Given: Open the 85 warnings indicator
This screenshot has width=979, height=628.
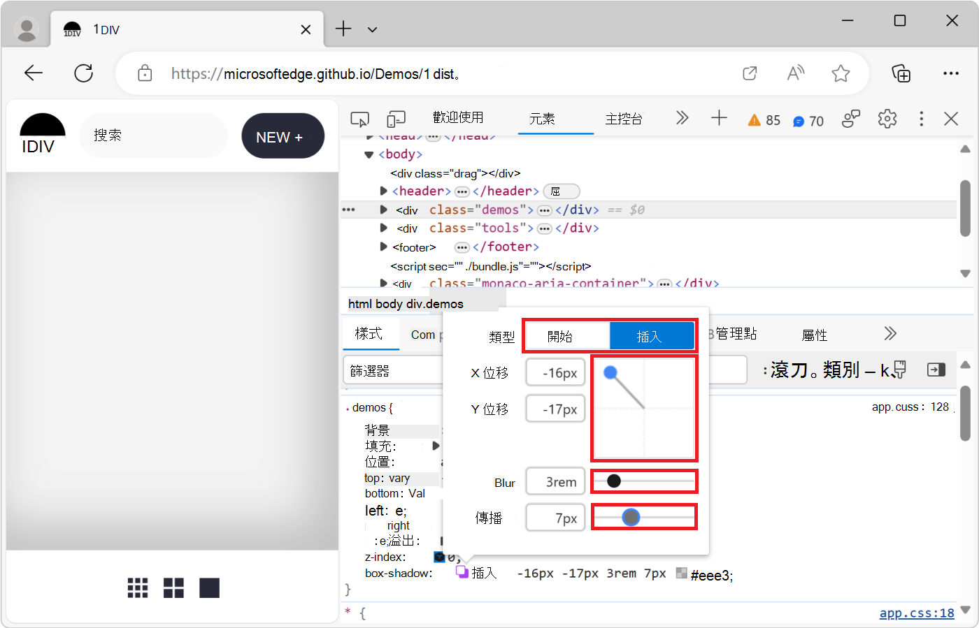Looking at the screenshot, I should coord(764,120).
